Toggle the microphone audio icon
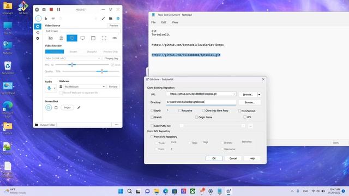This screenshot has width=349, height=196. 49,88
